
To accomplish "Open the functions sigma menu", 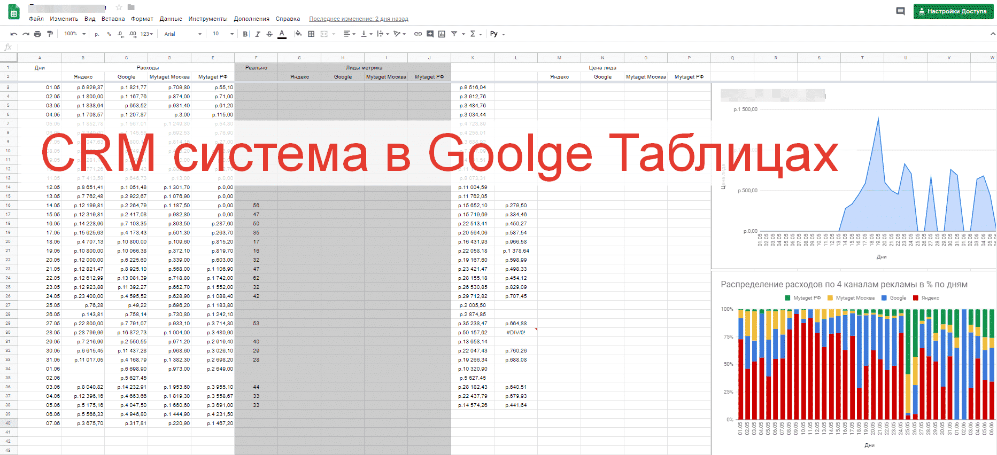I will coord(473,34).
